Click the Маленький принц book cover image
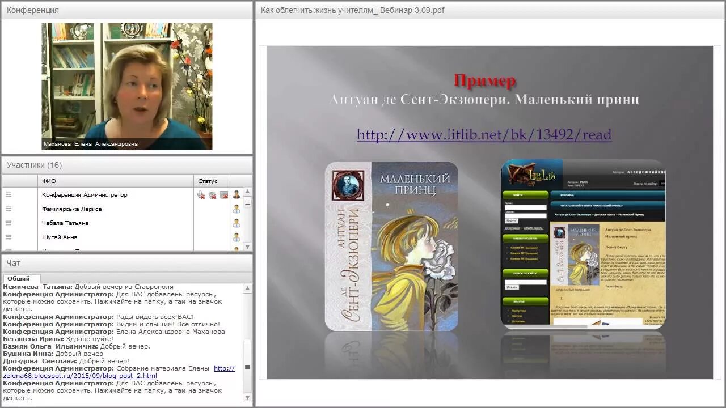 point(391,246)
